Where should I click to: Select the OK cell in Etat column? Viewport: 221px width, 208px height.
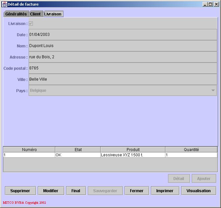[x=78, y=155]
